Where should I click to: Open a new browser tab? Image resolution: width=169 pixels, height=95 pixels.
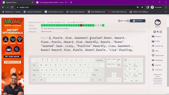(x=71, y=2)
